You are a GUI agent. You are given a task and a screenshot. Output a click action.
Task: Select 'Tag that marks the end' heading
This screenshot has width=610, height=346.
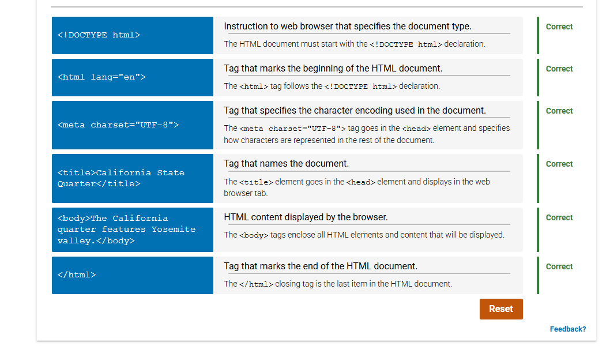tap(321, 266)
